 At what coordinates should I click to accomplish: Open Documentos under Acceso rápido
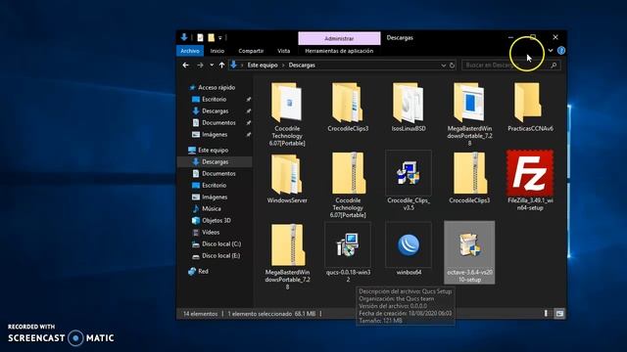pos(218,122)
